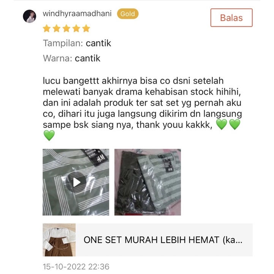The width and height of the screenshot is (274, 274).
Task: Tap the last green heart ending the thank youu line
Action: coord(235,124)
